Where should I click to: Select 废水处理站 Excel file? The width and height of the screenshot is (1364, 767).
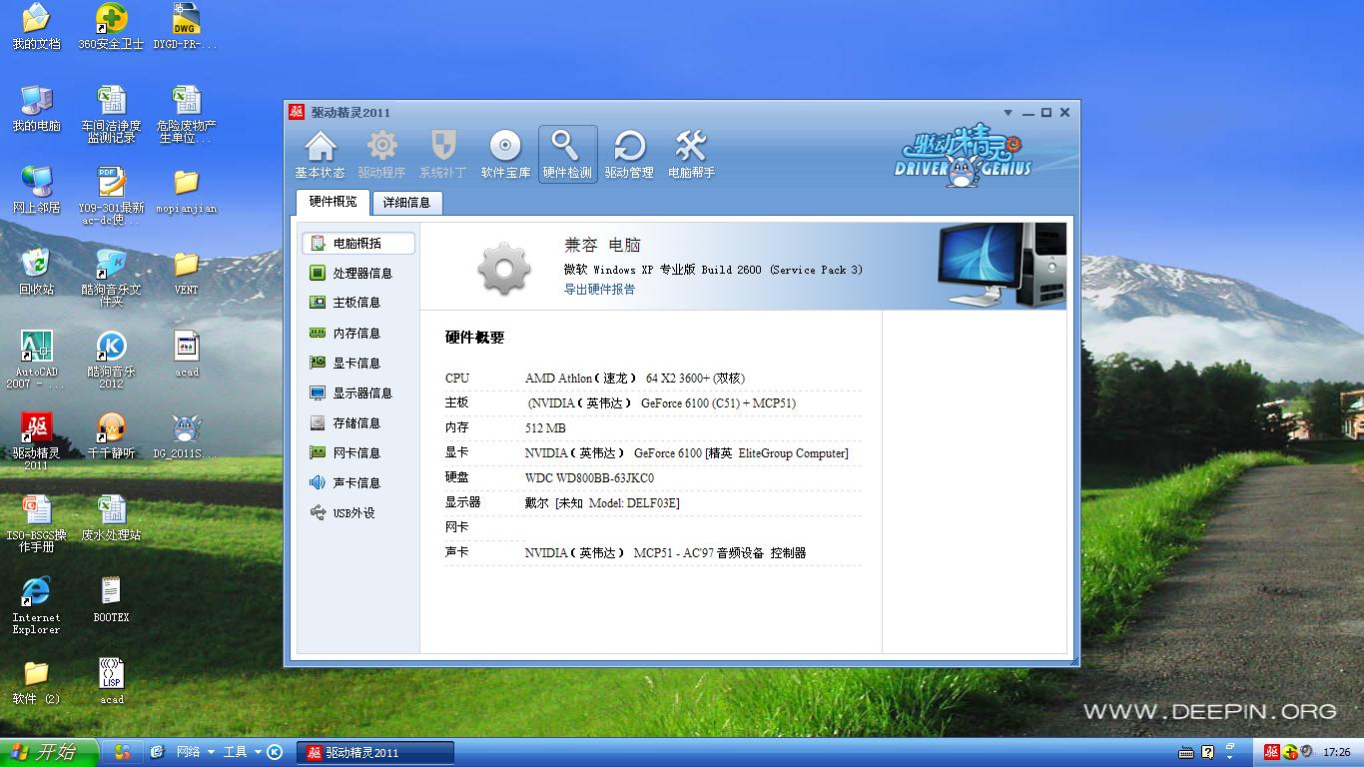[x=111, y=518]
